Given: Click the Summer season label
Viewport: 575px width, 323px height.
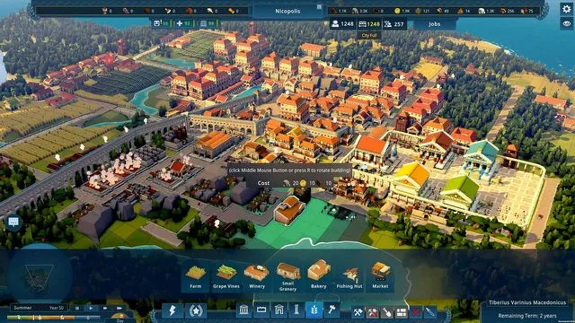Looking at the screenshot, I should [x=22, y=308].
